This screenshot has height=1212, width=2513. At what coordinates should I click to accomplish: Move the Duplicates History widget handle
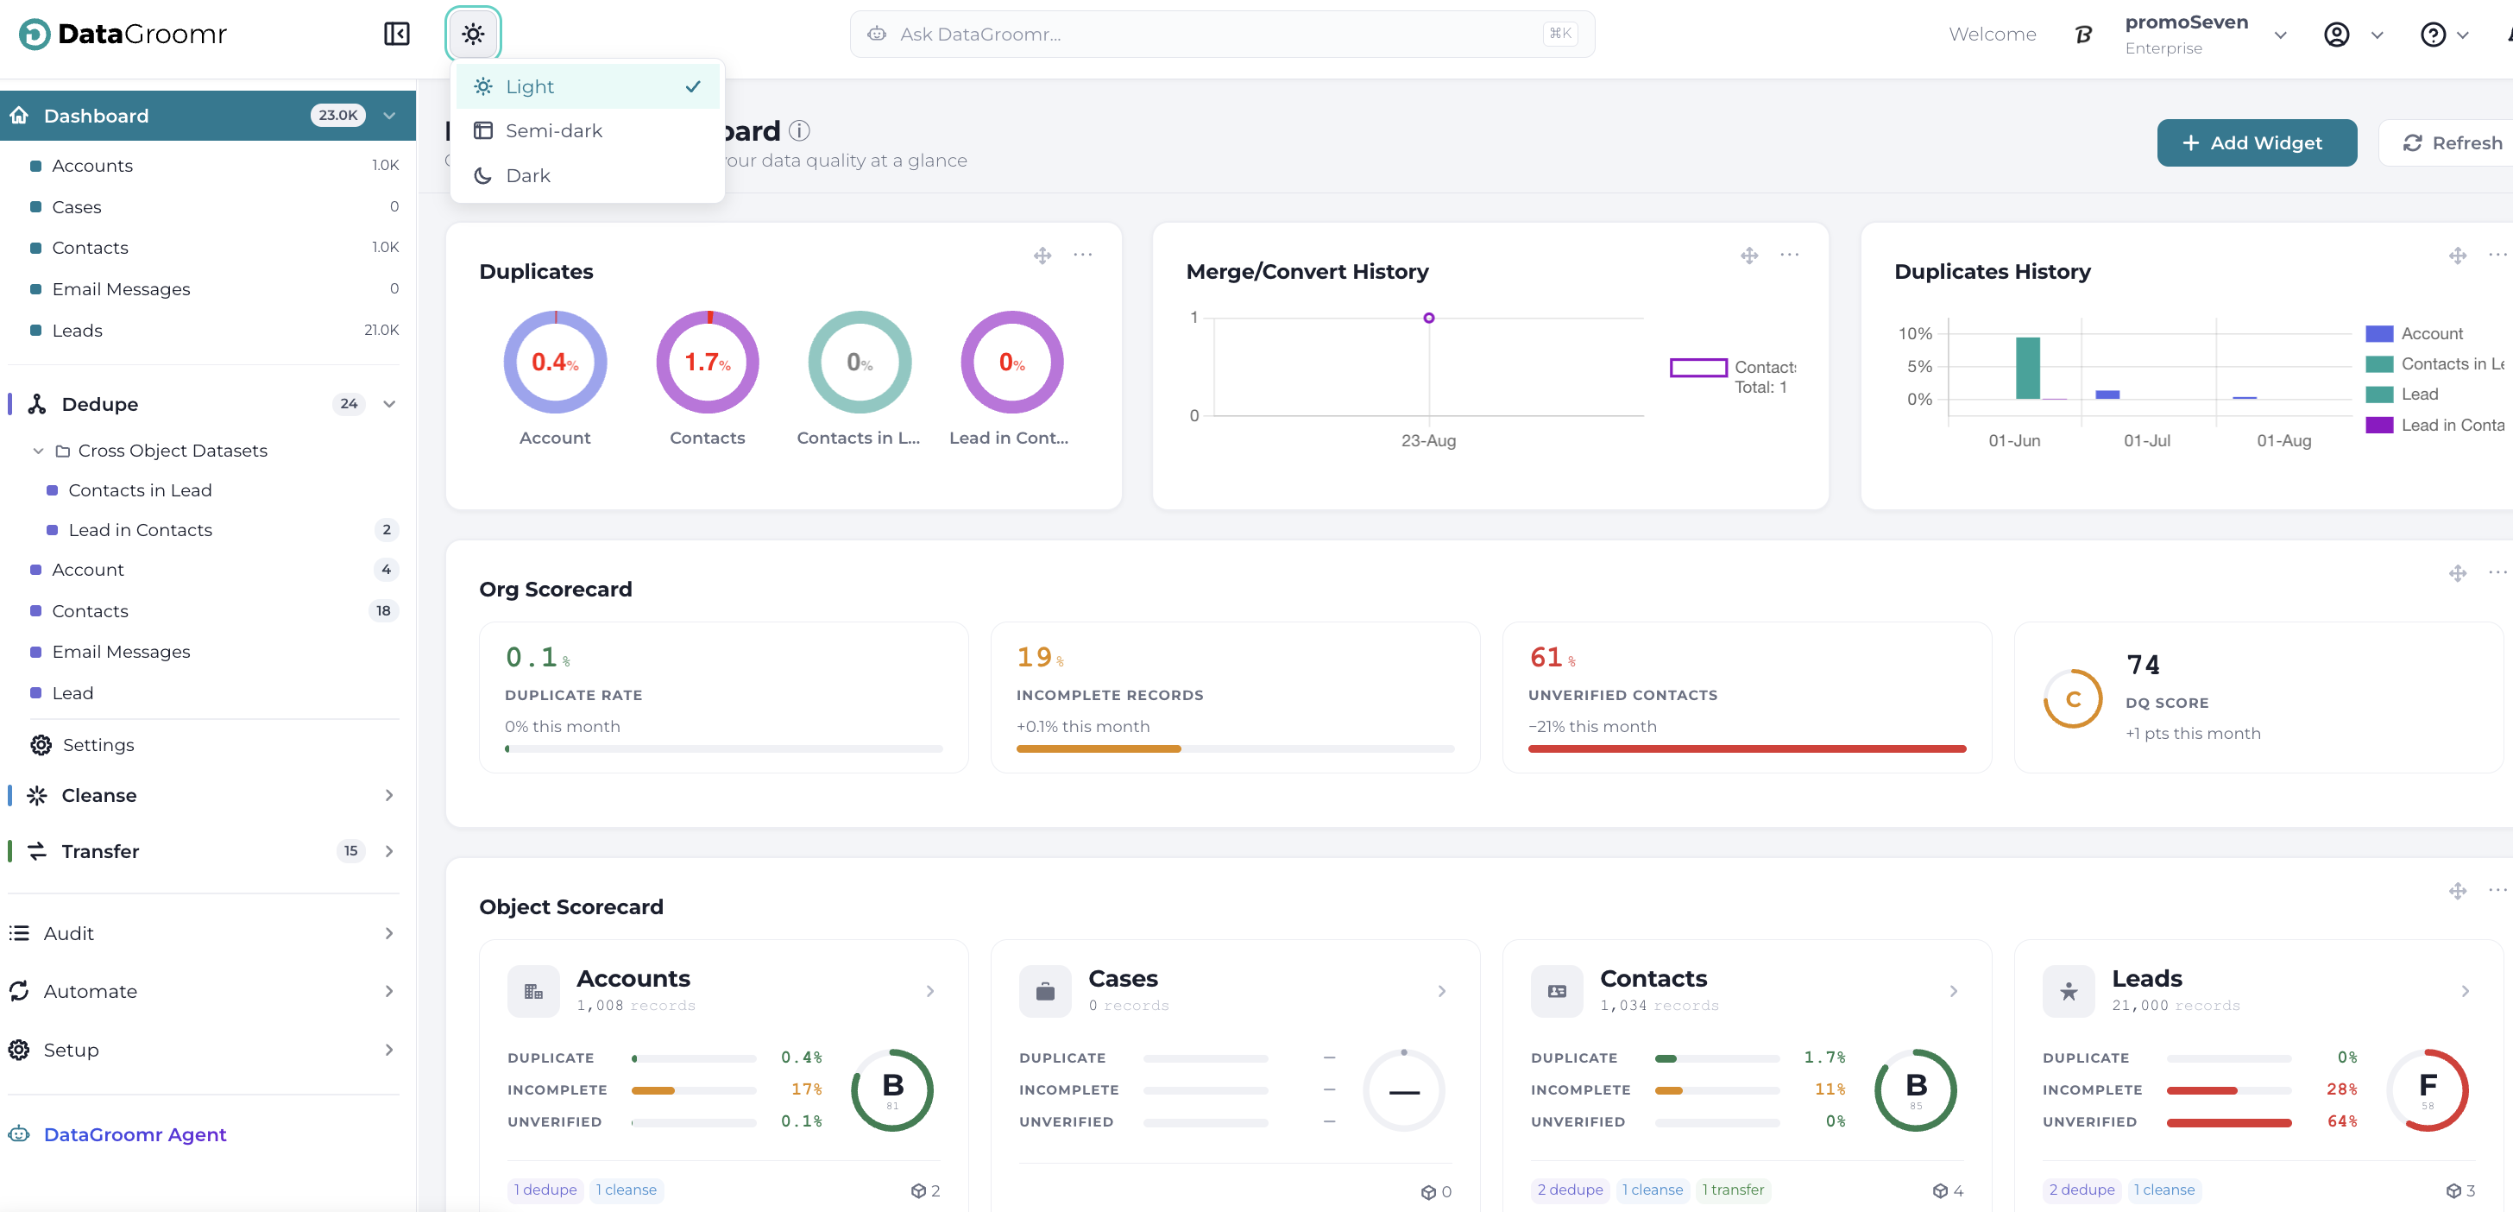point(2458,256)
